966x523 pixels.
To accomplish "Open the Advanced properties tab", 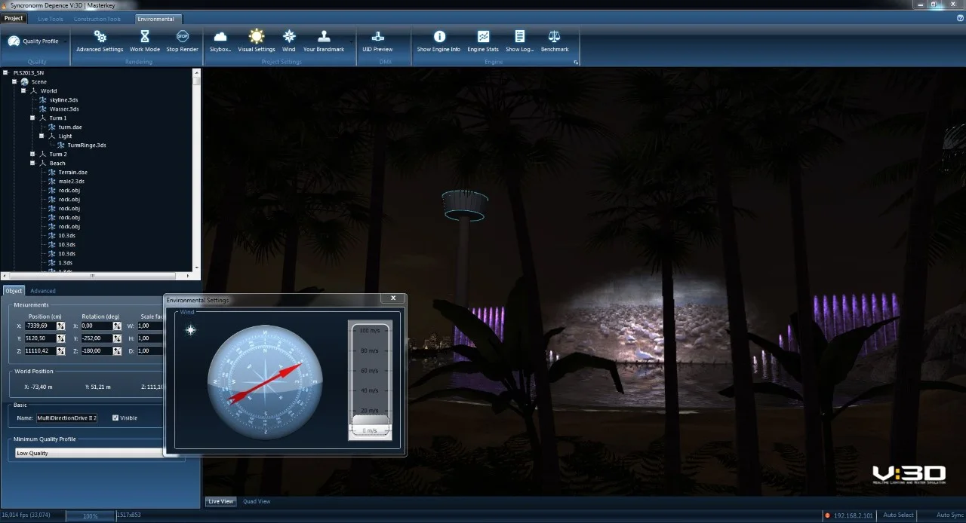I will [x=43, y=291].
